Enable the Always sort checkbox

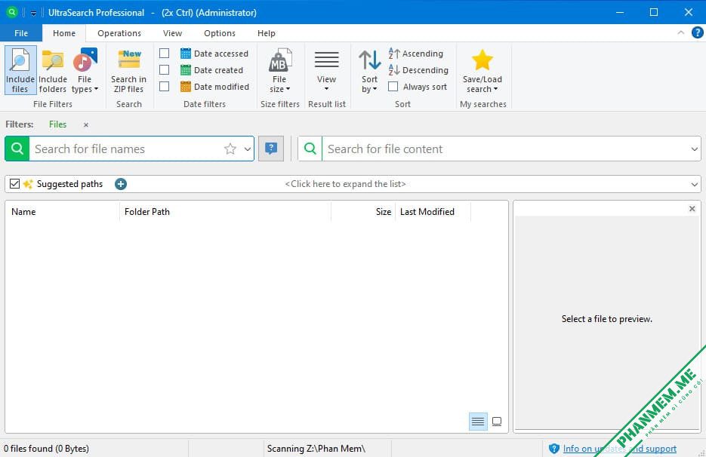[393, 87]
